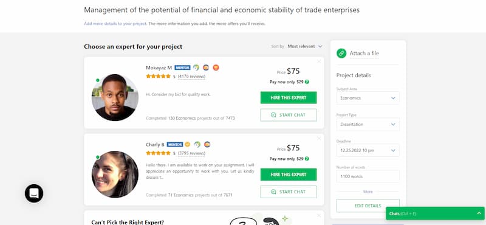Click the help icon beside Charly's $29 payment

[x=307, y=159]
